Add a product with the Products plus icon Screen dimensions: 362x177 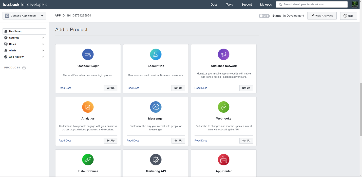tap(24, 68)
